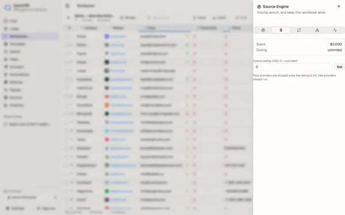345x215 pixels.
Task: Click the "$0.000" spent value
Action: [x=336, y=44]
